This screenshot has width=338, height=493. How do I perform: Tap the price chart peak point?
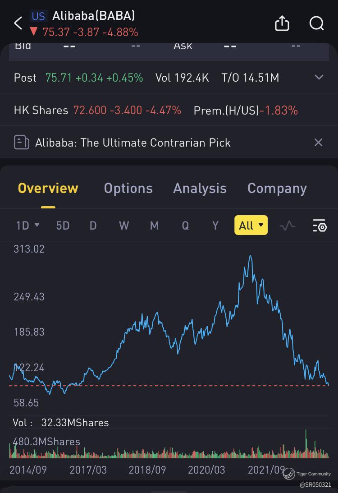click(251, 256)
